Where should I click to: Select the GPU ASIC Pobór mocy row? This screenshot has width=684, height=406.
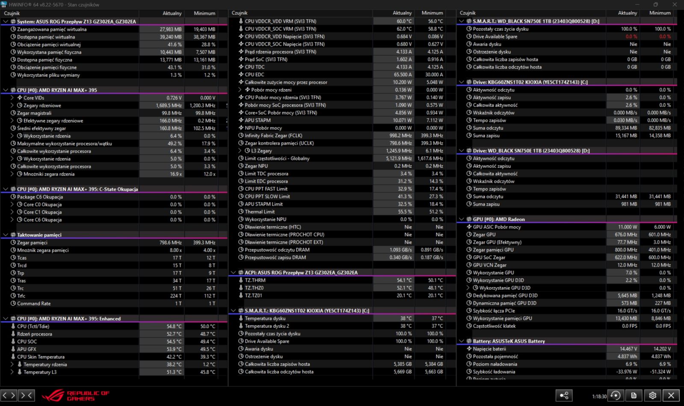(496, 227)
